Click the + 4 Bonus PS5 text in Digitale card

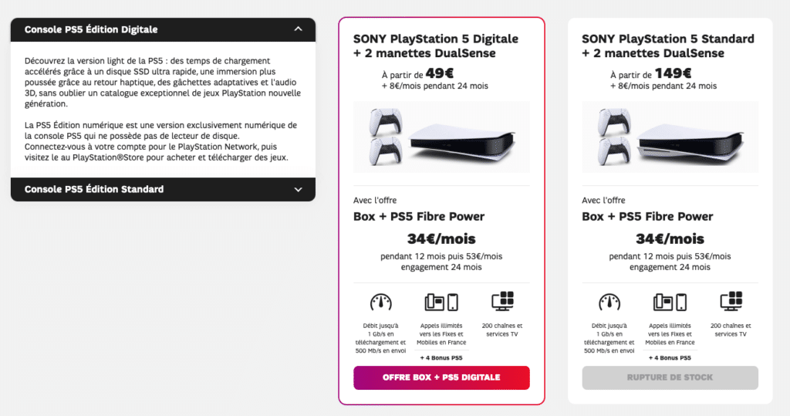coord(441,358)
